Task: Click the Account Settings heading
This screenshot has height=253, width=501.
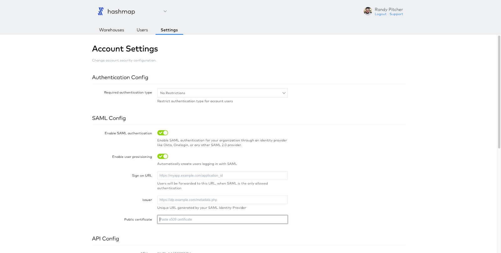Action: (125, 49)
